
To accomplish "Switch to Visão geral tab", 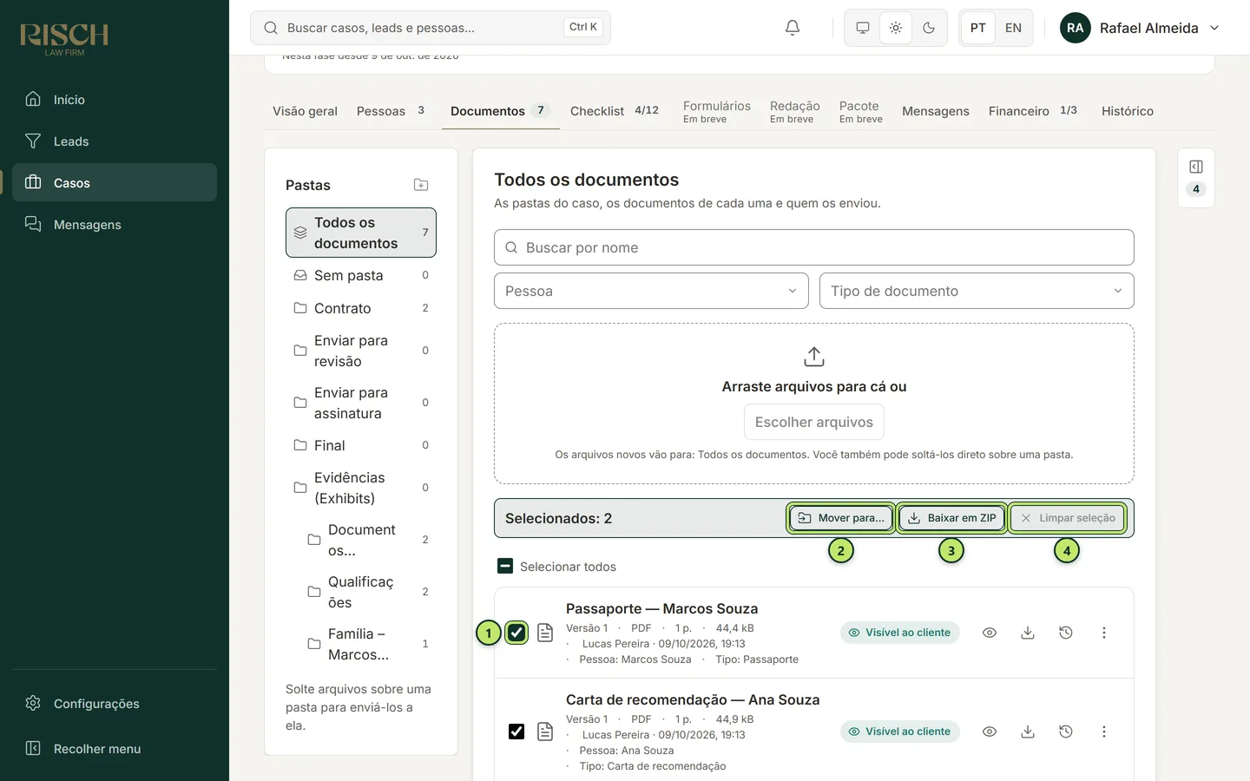I will click(305, 111).
